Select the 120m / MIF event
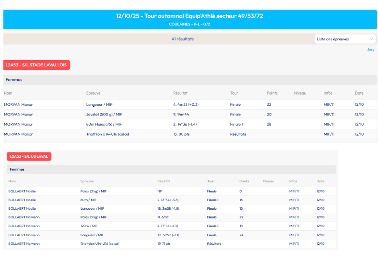378x280 pixels. (x=89, y=226)
